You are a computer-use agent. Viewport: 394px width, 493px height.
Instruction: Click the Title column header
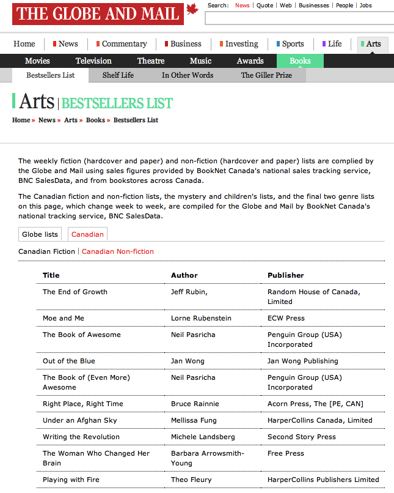click(51, 275)
